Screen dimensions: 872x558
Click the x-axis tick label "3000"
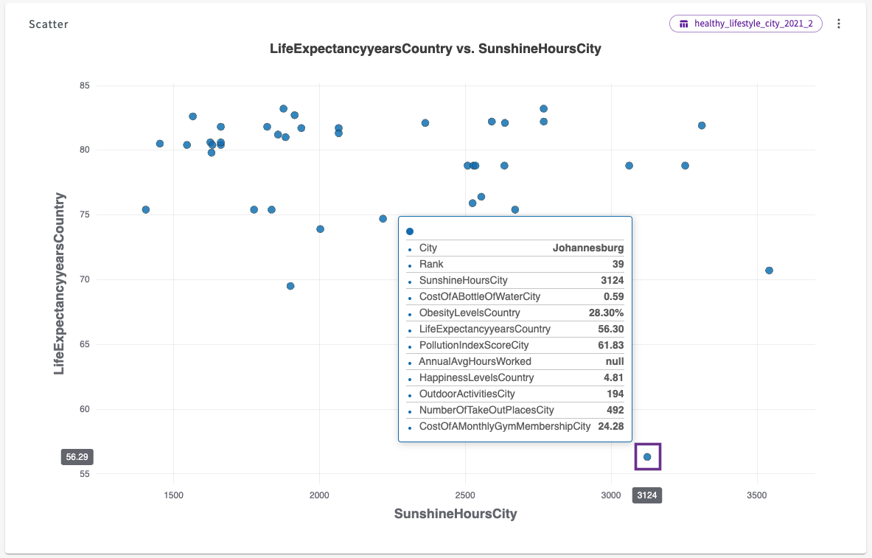(610, 495)
